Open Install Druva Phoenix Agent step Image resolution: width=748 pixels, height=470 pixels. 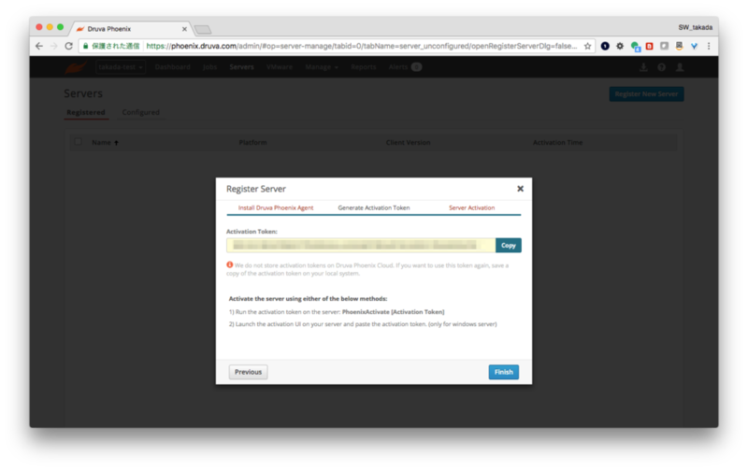coord(276,207)
